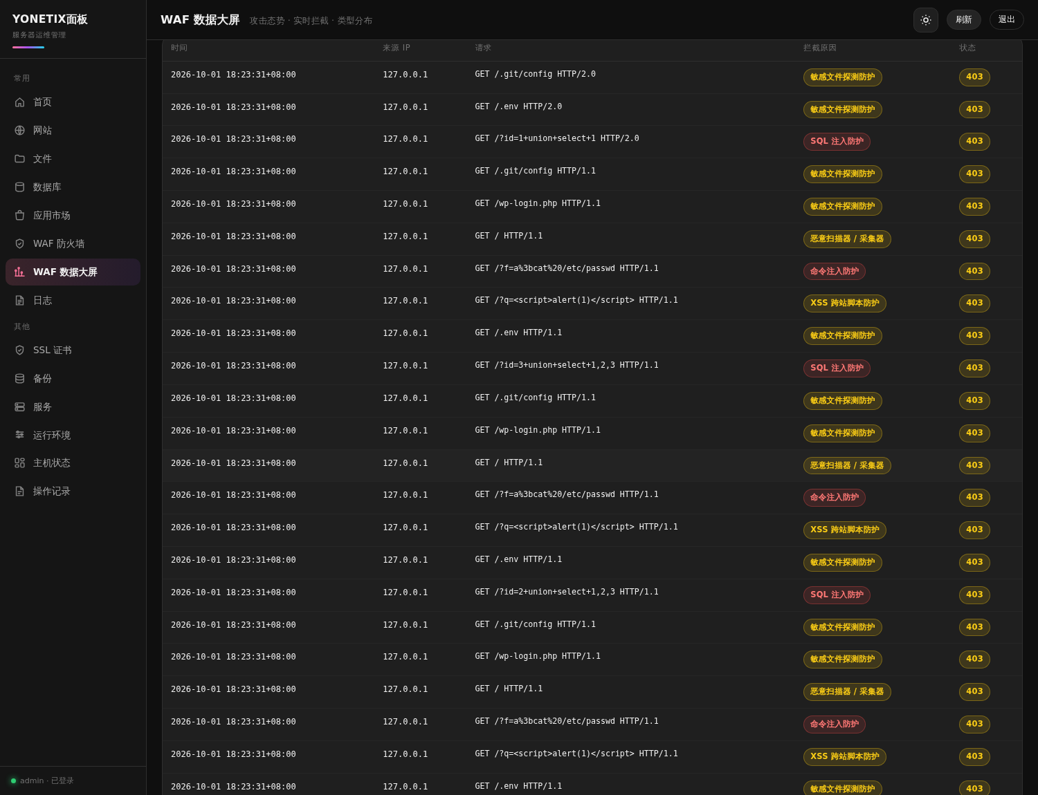Click the folder icon for 文件
Screen dimensions: 1038x795
[x=19, y=159]
